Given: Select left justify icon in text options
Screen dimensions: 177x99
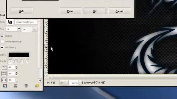Looking at the screenshot, I should coord(10,61).
